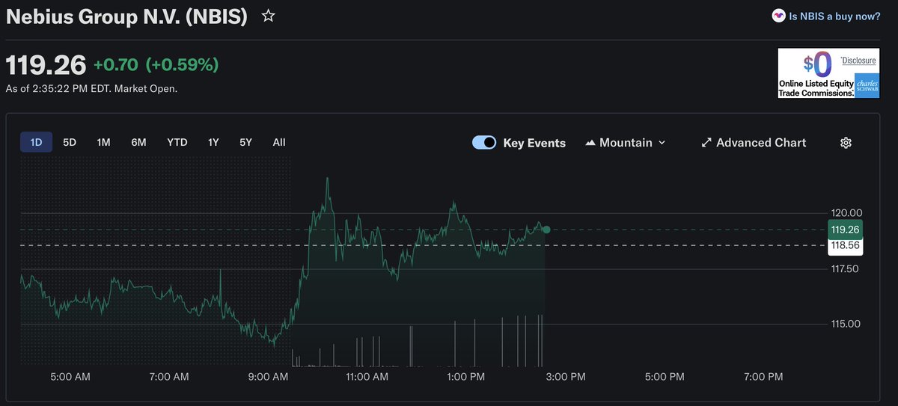
Task: Show the 5Y time range
Action: tap(245, 142)
